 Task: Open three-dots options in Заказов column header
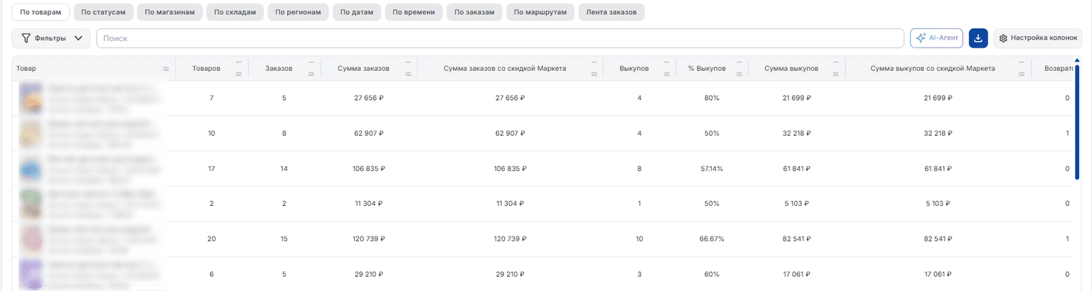tap(312, 62)
